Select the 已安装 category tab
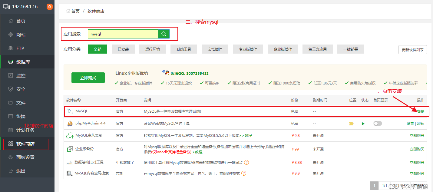Screen dimensions: 433x192 point(123,49)
